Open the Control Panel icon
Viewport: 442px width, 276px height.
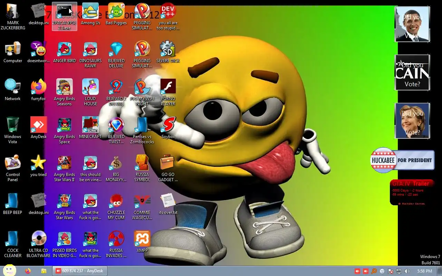(x=13, y=168)
